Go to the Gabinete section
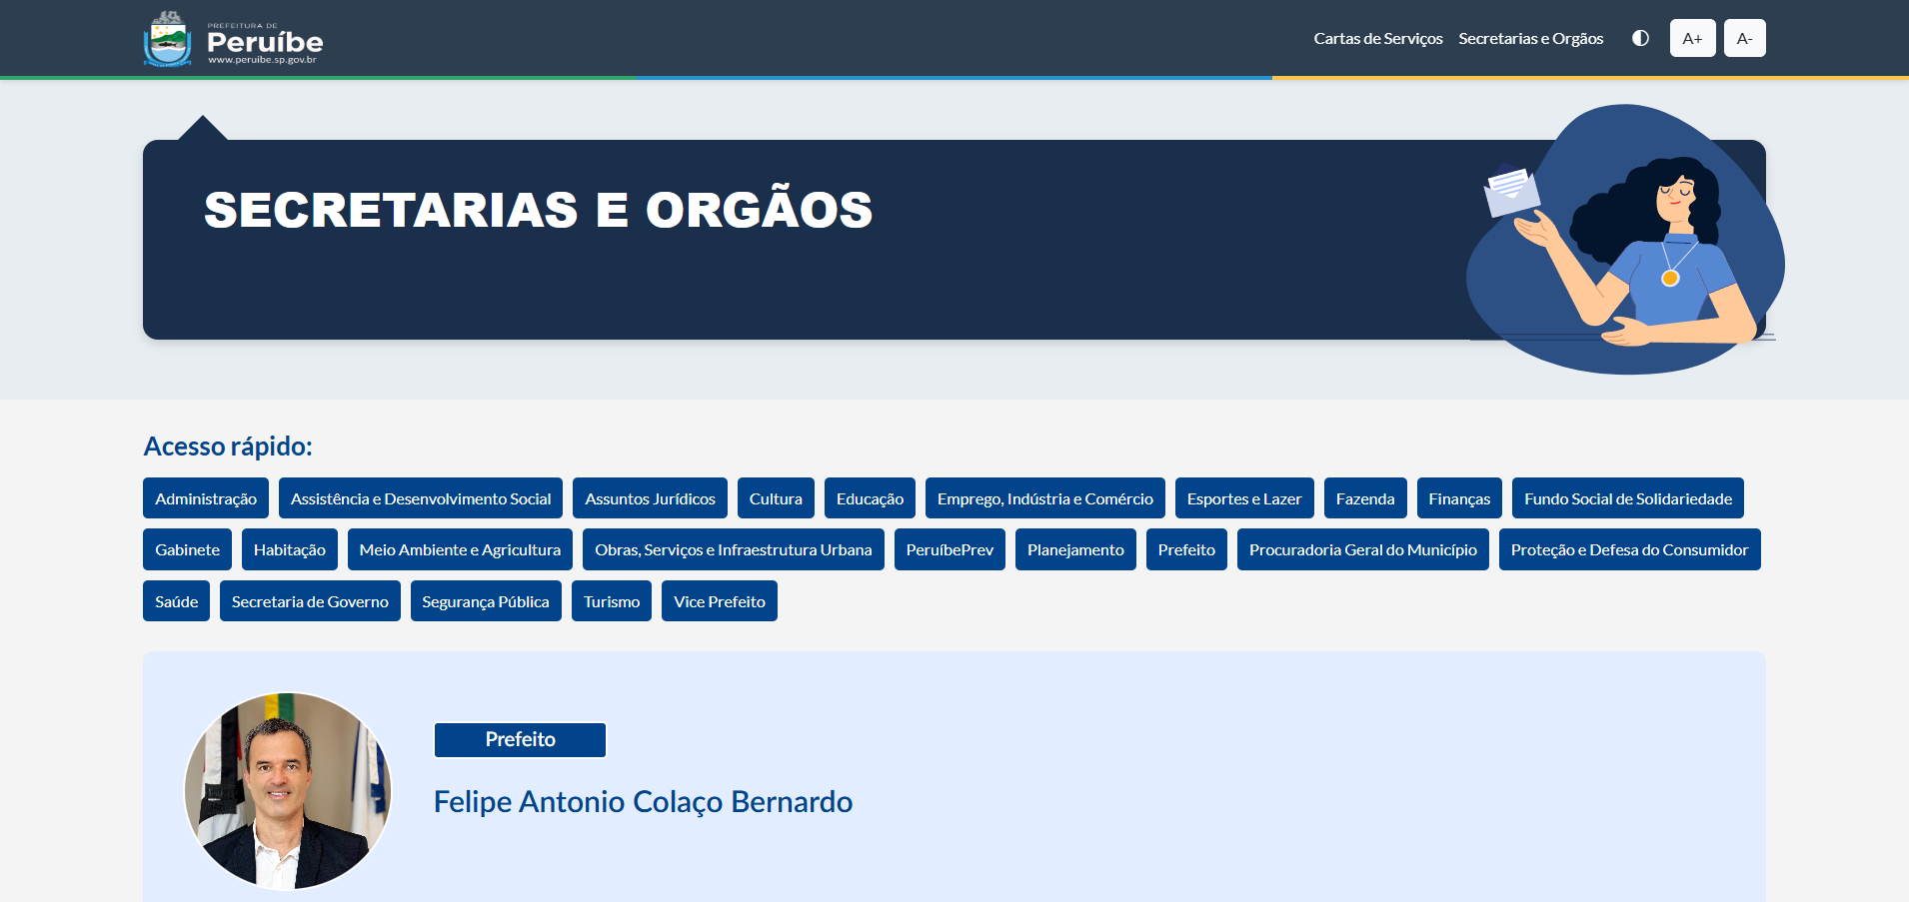 pos(188,549)
